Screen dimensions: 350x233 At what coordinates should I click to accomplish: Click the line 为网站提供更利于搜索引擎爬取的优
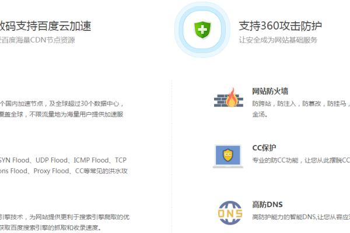65,217
